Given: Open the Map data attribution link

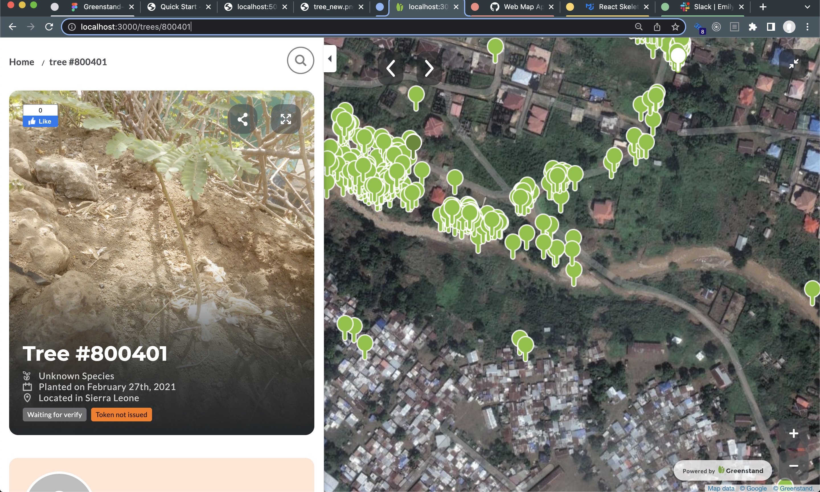Looking at the screenshot, I should [721, 488].
